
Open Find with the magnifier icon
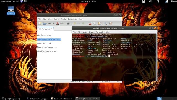coord(106,23)
